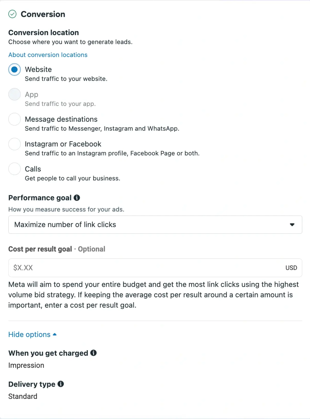Image resolution: width=310 pixels, height=419 pixels.
Task: Open the About conversion locations link
Action: pyautogui.click(x=48, y=55)
